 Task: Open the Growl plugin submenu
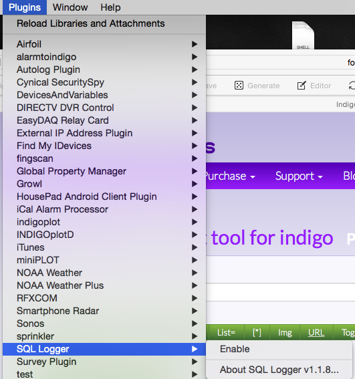104,184
